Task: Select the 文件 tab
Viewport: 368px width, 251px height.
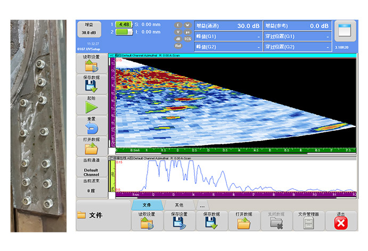Action: point(147,205)
